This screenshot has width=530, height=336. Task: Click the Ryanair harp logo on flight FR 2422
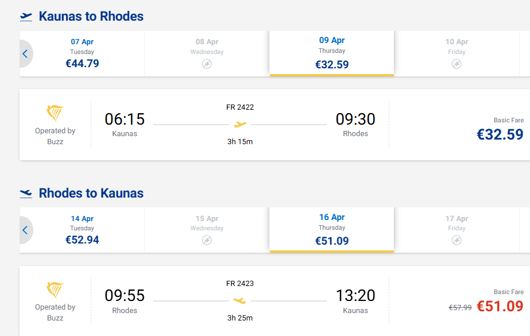55,113
